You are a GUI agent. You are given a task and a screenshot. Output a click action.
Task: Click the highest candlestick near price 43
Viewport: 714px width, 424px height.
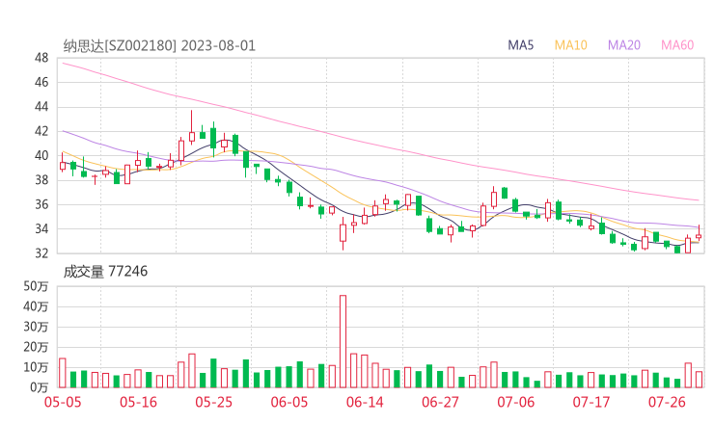(x=192, y=127)
